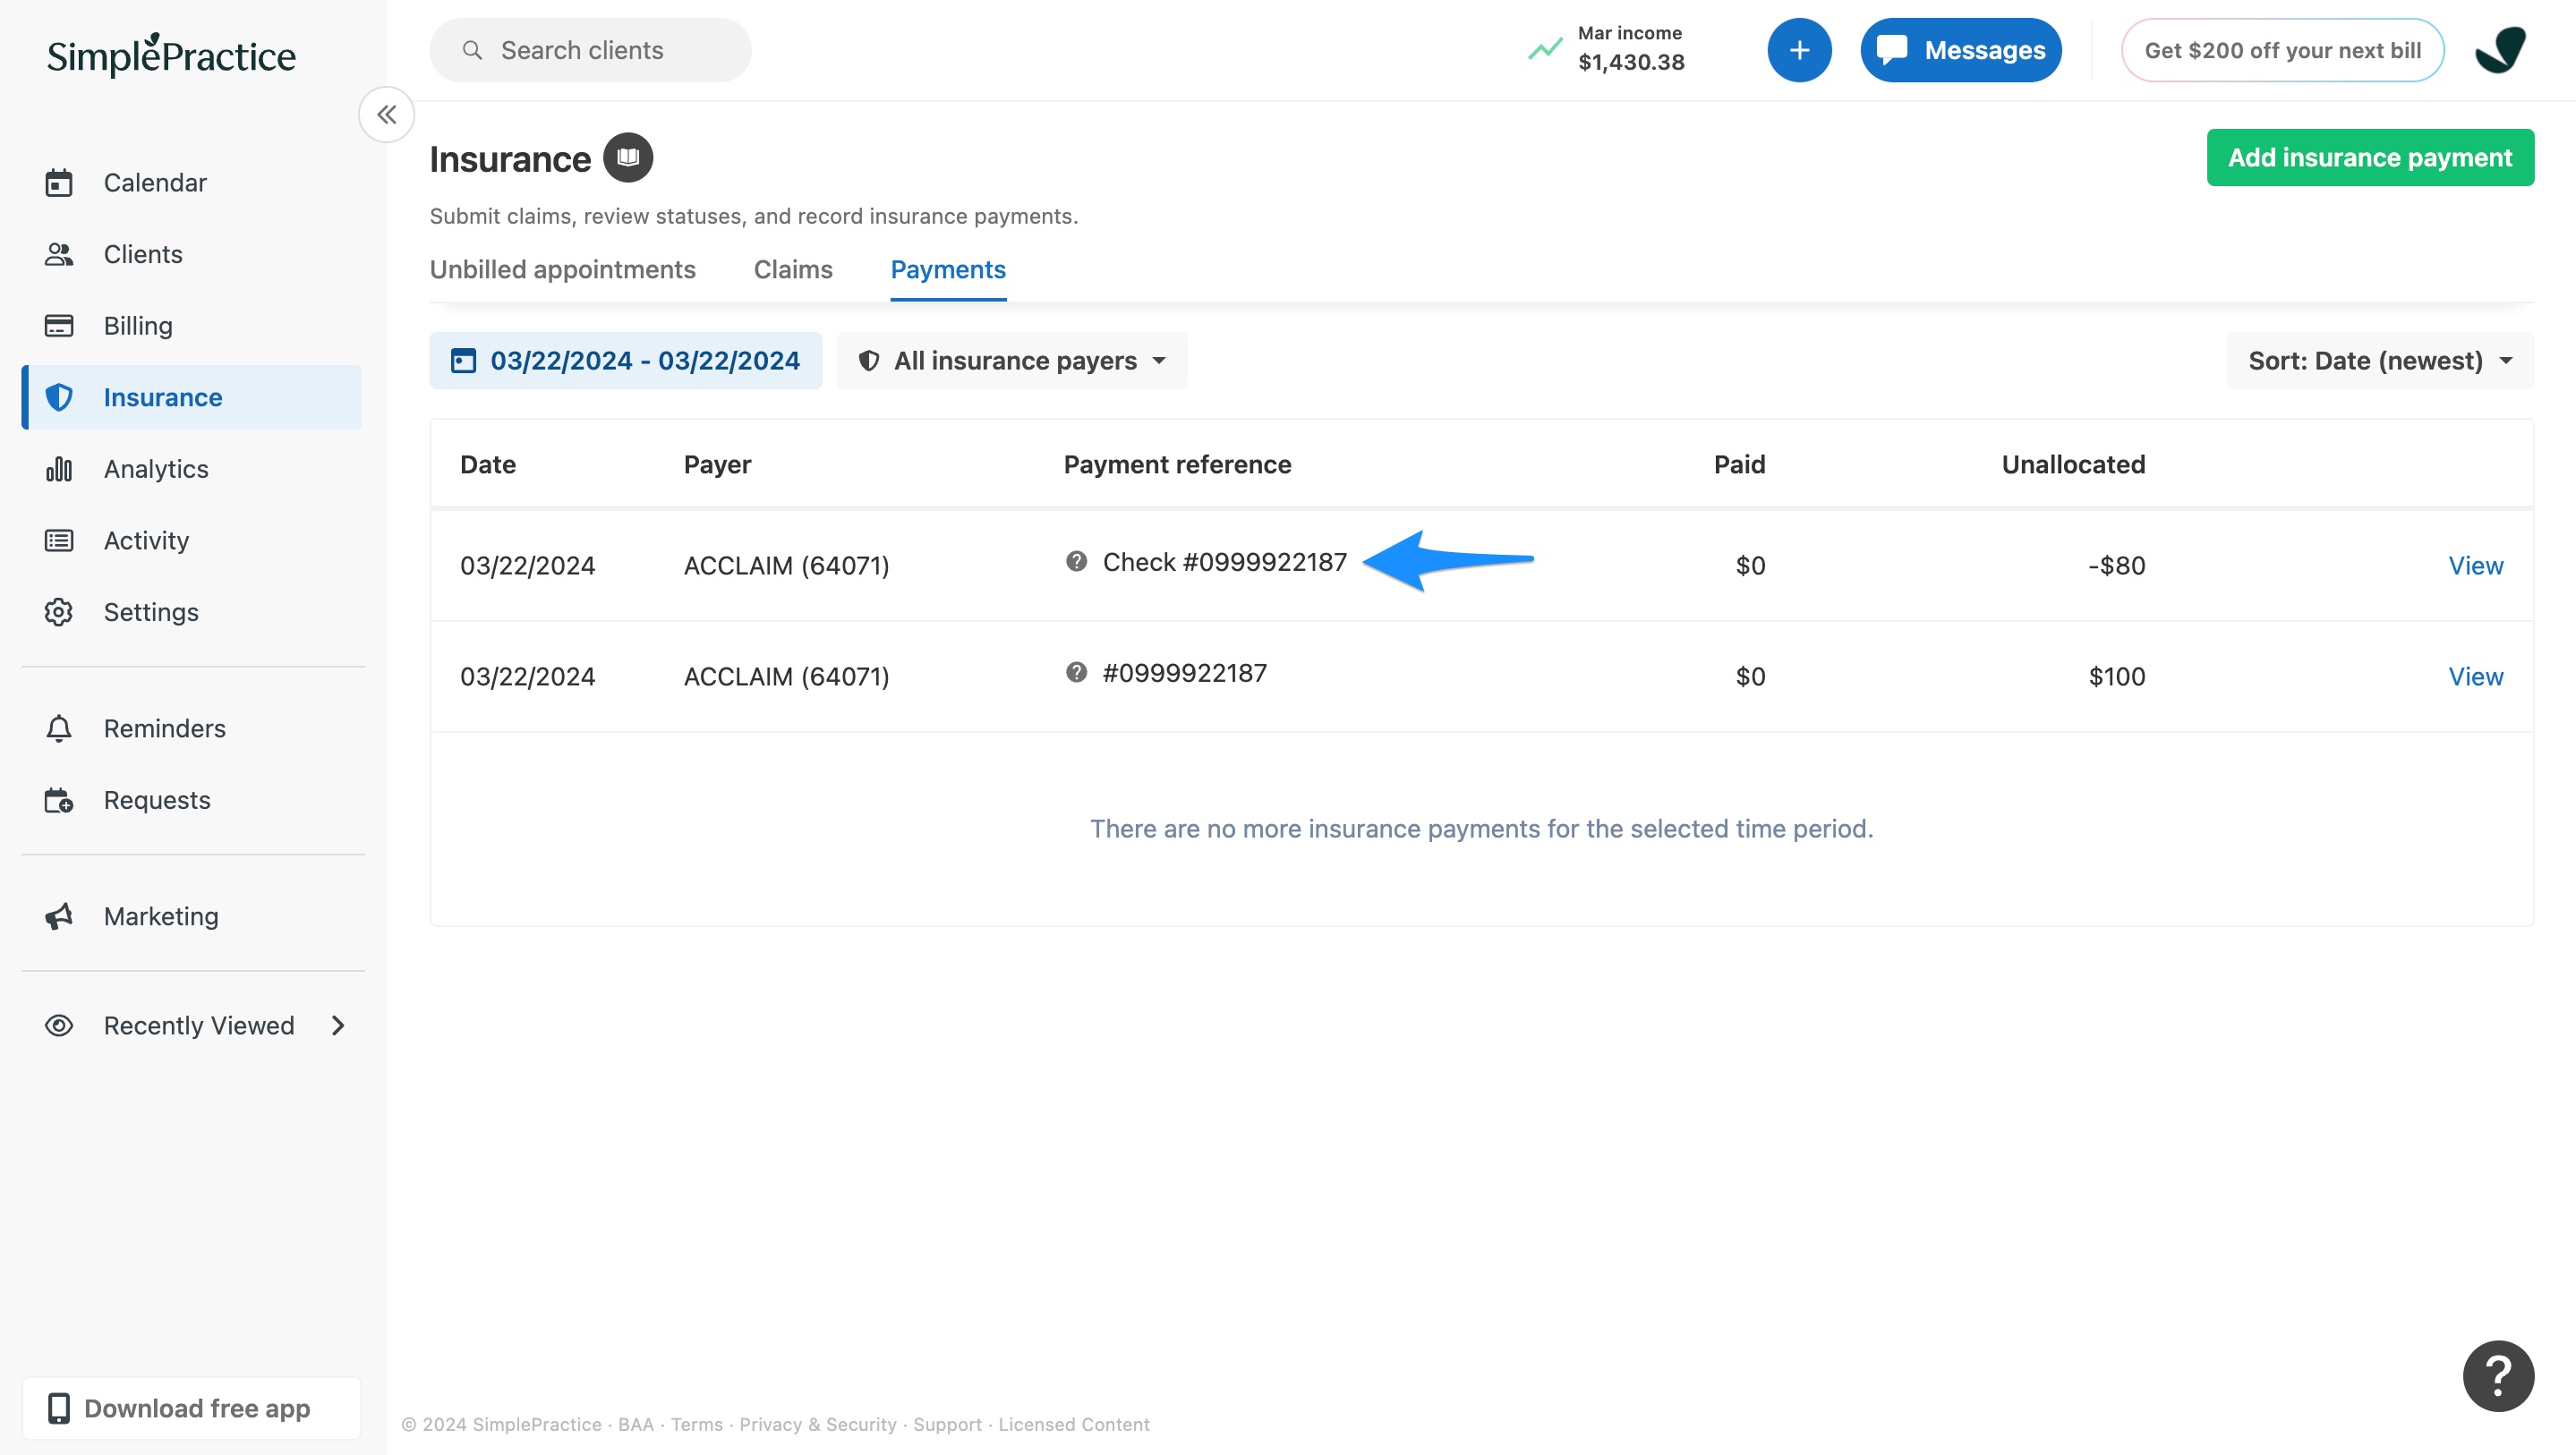Click the SimplePractice logo

[171, 55]
